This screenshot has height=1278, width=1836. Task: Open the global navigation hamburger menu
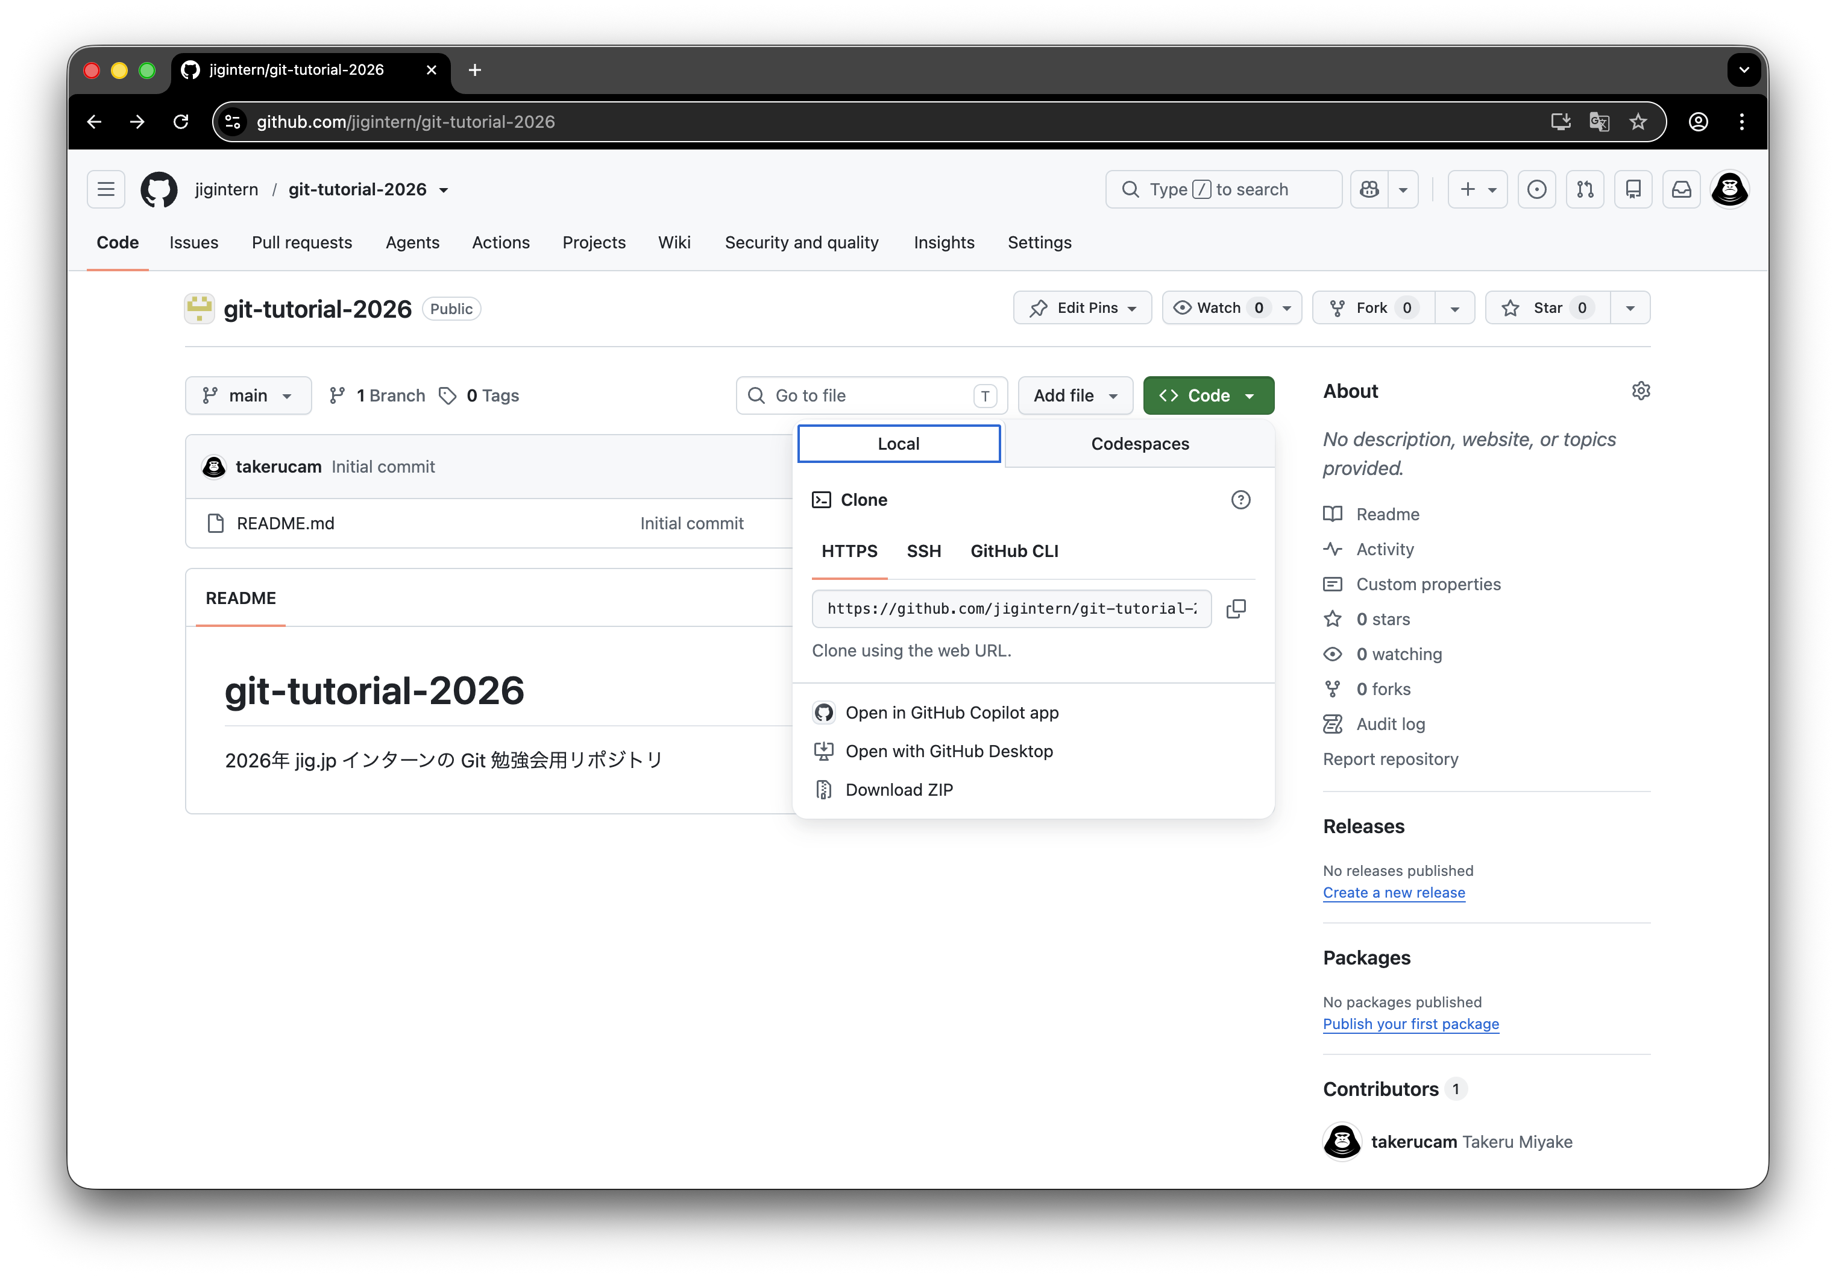tap(106, 189)
